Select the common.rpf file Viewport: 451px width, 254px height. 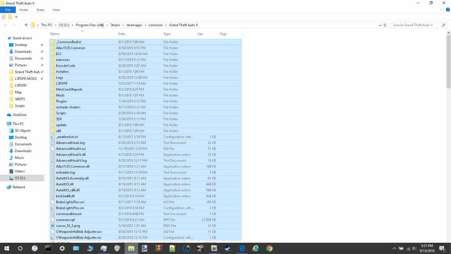tap(146, 220)
